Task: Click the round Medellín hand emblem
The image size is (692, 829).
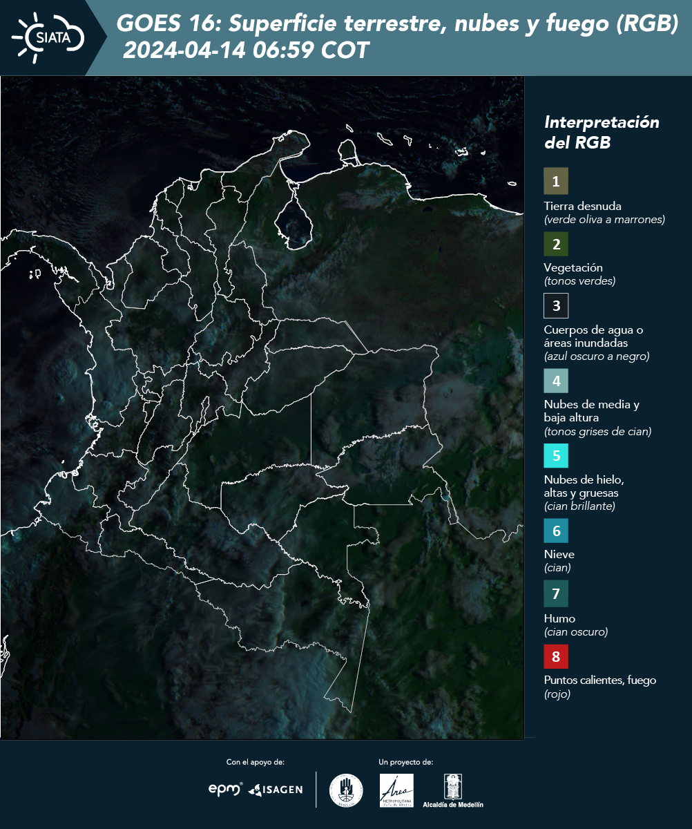Action: point(346,790)
